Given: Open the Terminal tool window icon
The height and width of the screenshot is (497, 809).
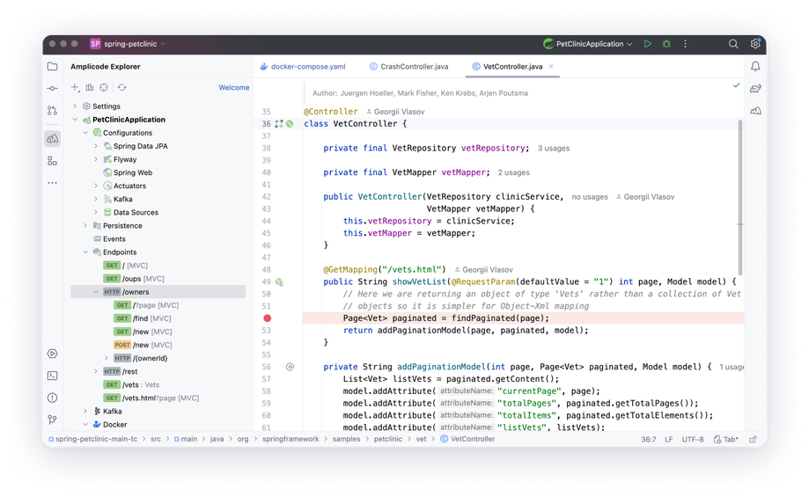Looking at the screenshot, I should [53, 376].
